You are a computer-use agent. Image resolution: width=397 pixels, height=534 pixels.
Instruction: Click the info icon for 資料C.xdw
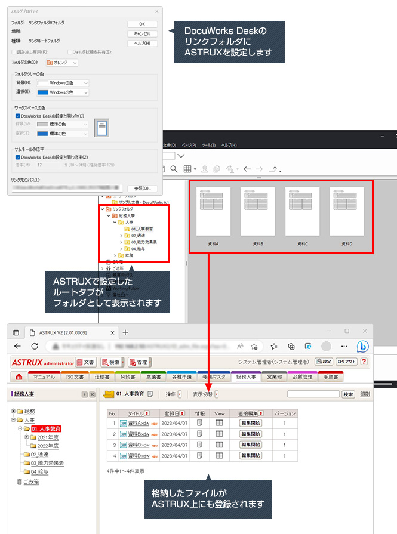199,445
